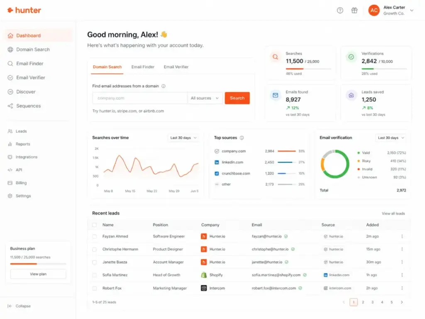Click LinkedIn source icon in Sofia Martinez row

coord(325,275)
